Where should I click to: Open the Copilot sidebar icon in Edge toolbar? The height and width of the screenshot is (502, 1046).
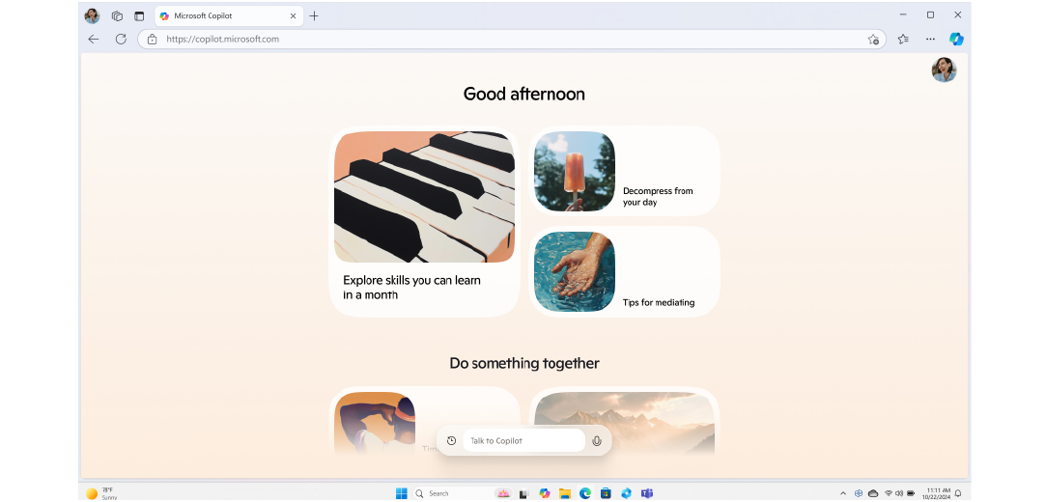click(x=956, y=40)
